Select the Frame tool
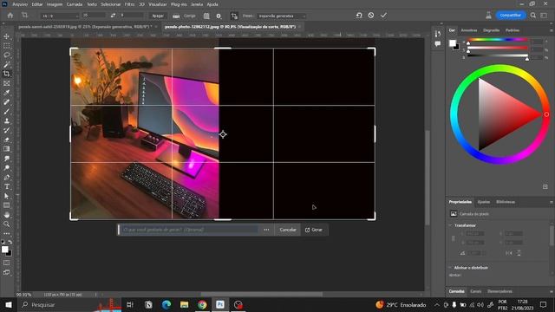555x312 pixels. 7,83
